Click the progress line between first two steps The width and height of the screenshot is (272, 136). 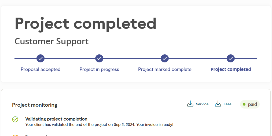[70, 58]
